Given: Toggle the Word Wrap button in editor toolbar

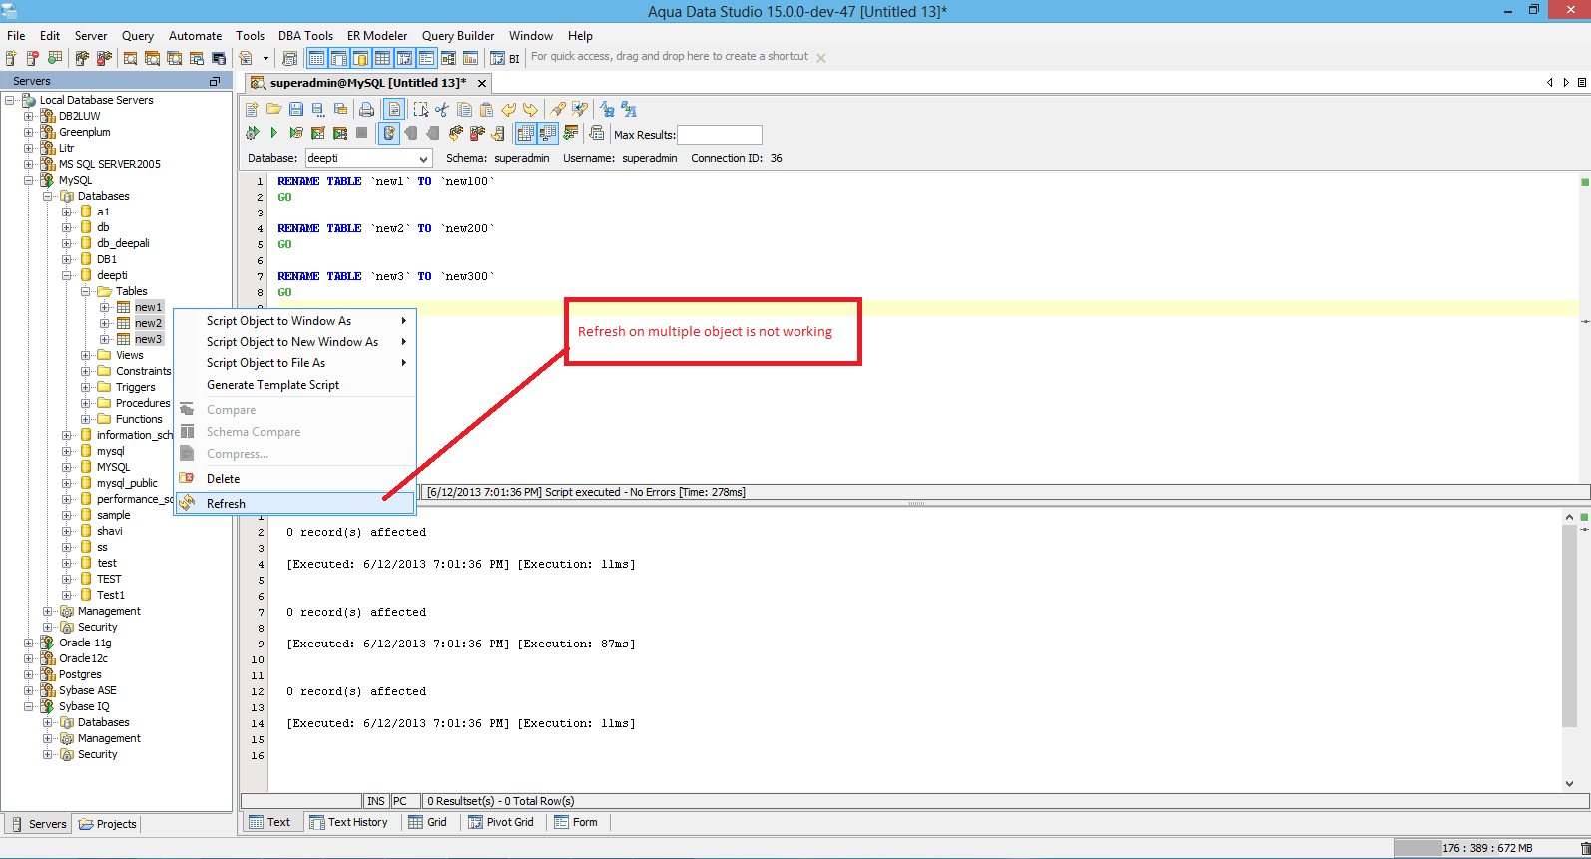Looking at the screenshot, I should tap(394, 109).
